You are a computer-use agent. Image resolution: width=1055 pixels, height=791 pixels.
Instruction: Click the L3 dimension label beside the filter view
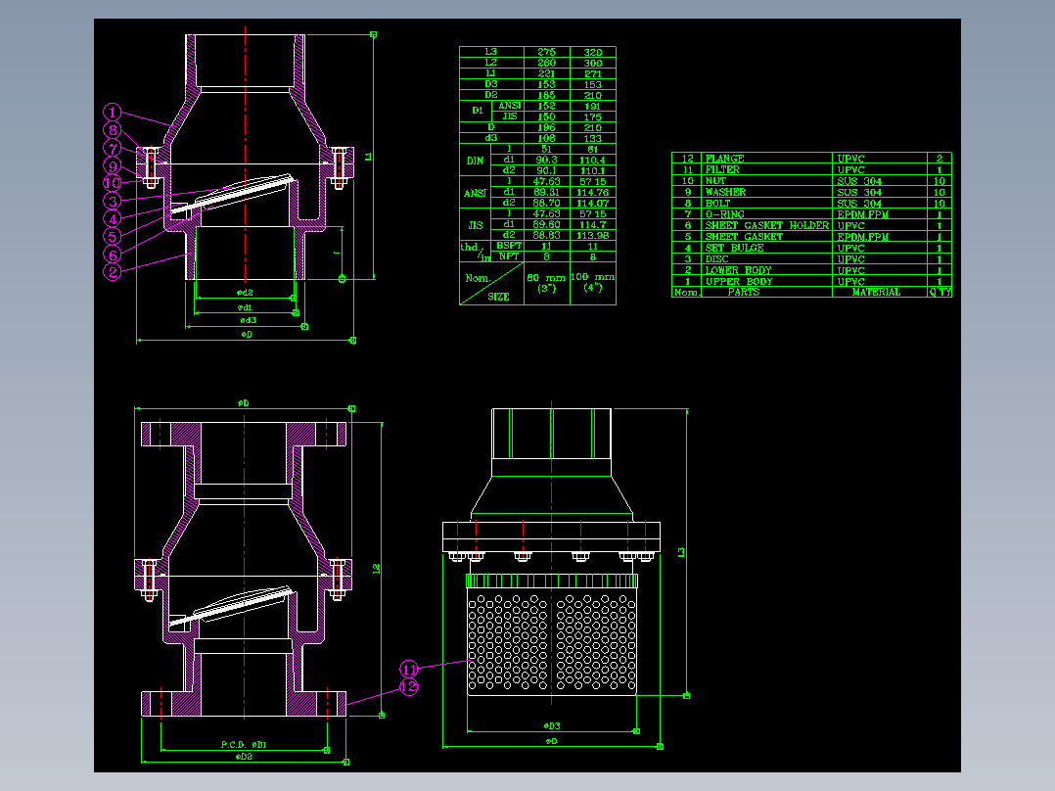pos(681,552)
